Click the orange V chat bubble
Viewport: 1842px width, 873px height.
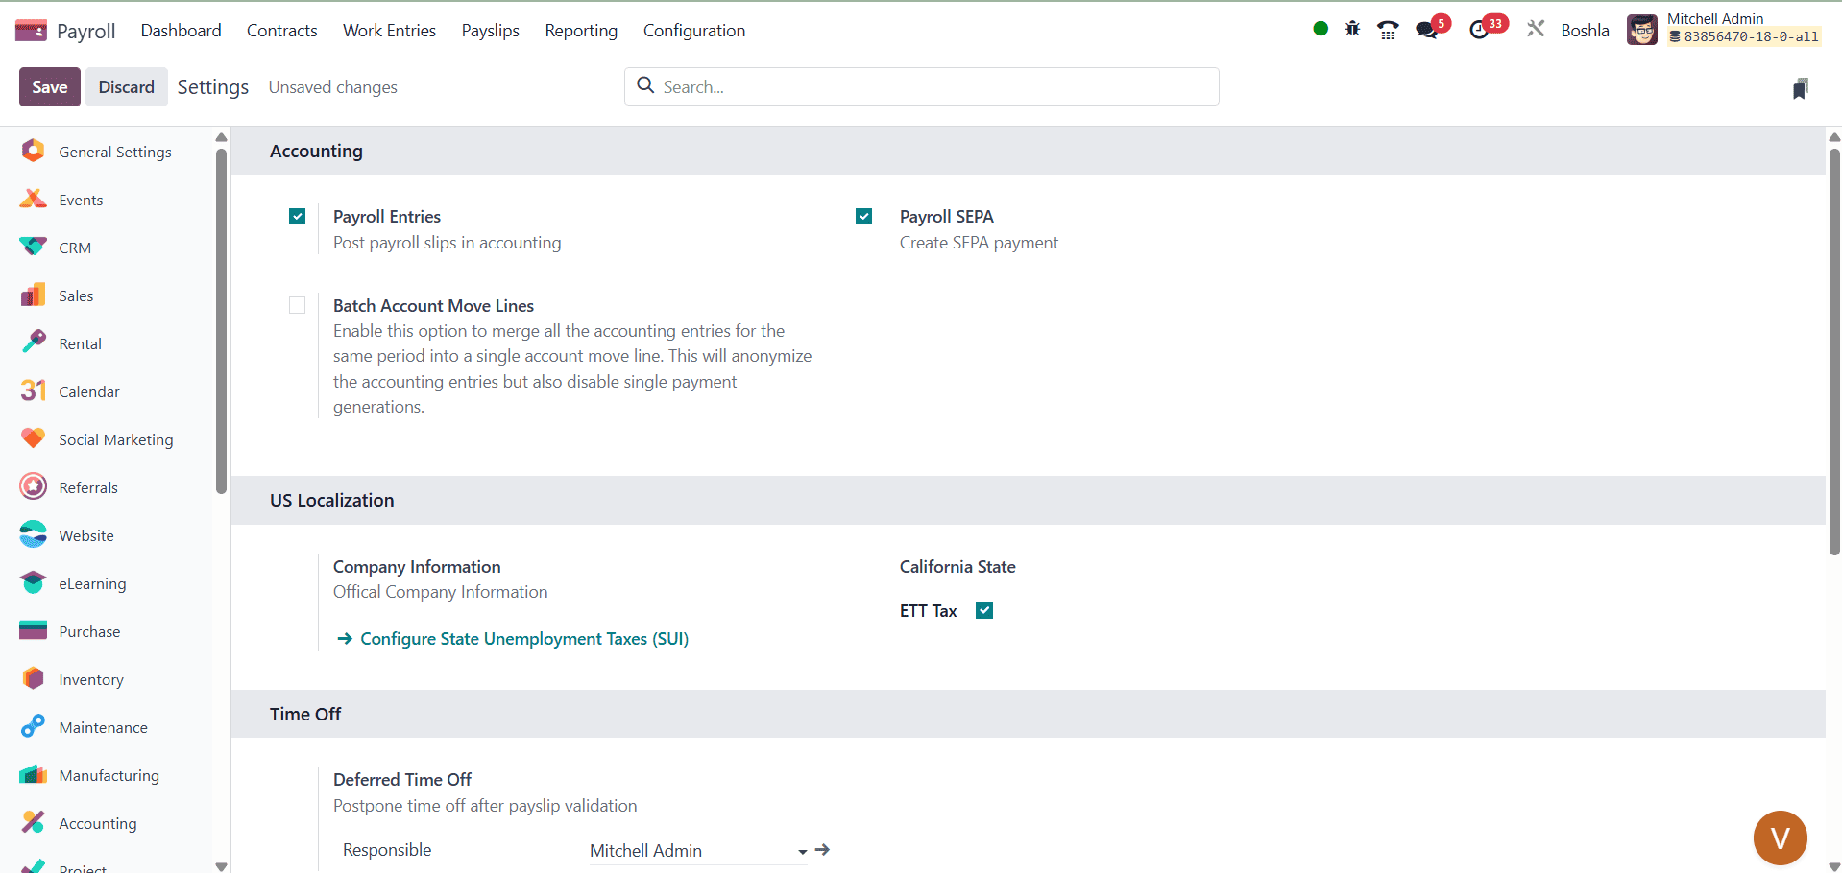click(x=1780, y=838)
